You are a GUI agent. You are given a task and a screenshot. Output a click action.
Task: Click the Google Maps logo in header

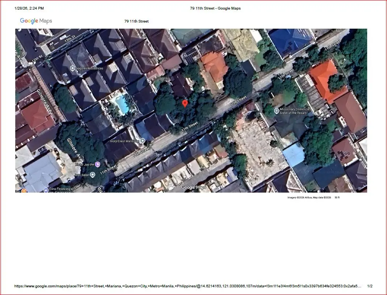pos(36,21)
